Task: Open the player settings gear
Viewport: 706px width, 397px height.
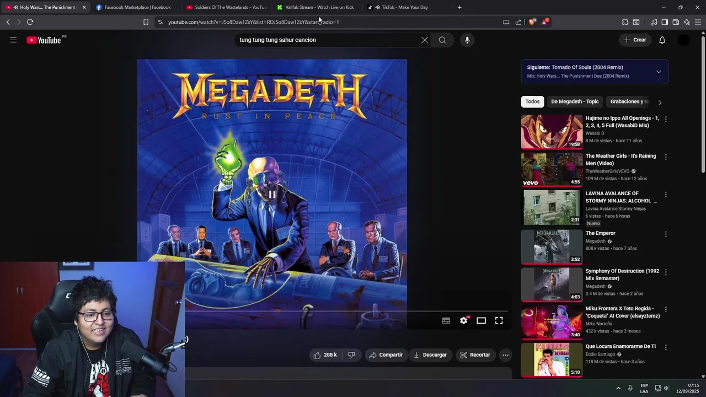Action: pos(464,320)
